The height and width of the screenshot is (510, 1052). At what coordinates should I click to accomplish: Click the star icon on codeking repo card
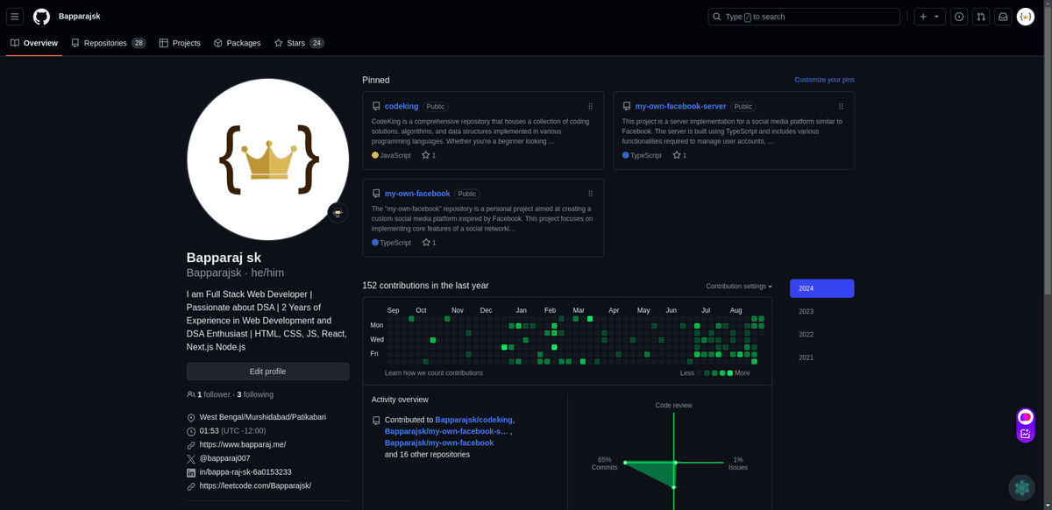tap(424, 154)
